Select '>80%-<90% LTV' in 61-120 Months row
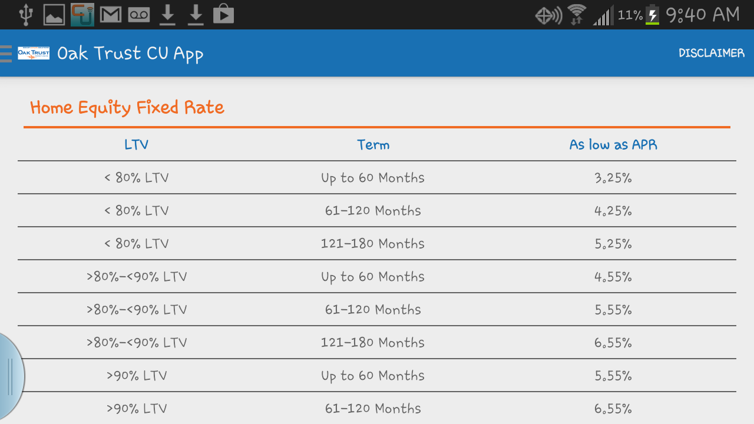Viewport: 754px width, 424px height. (x=137, y=310)
